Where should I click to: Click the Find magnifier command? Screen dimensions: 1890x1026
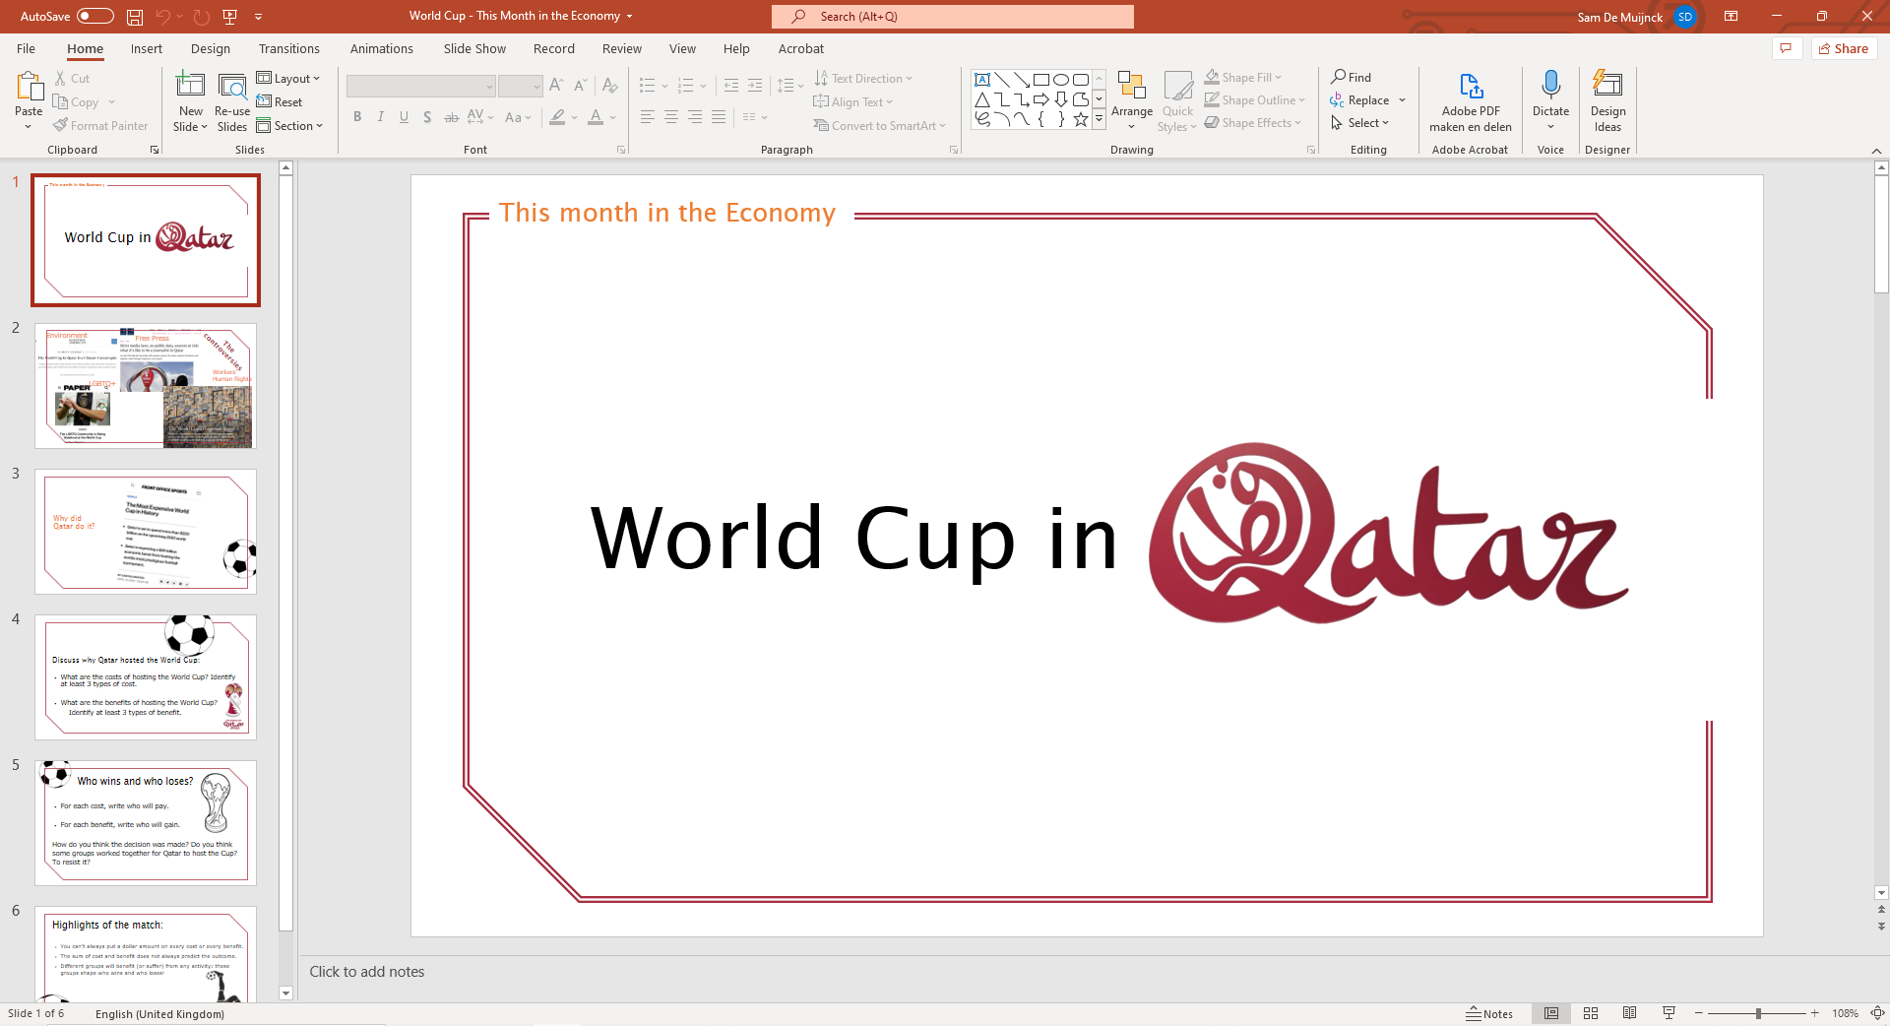click(x=1352, y=77)
